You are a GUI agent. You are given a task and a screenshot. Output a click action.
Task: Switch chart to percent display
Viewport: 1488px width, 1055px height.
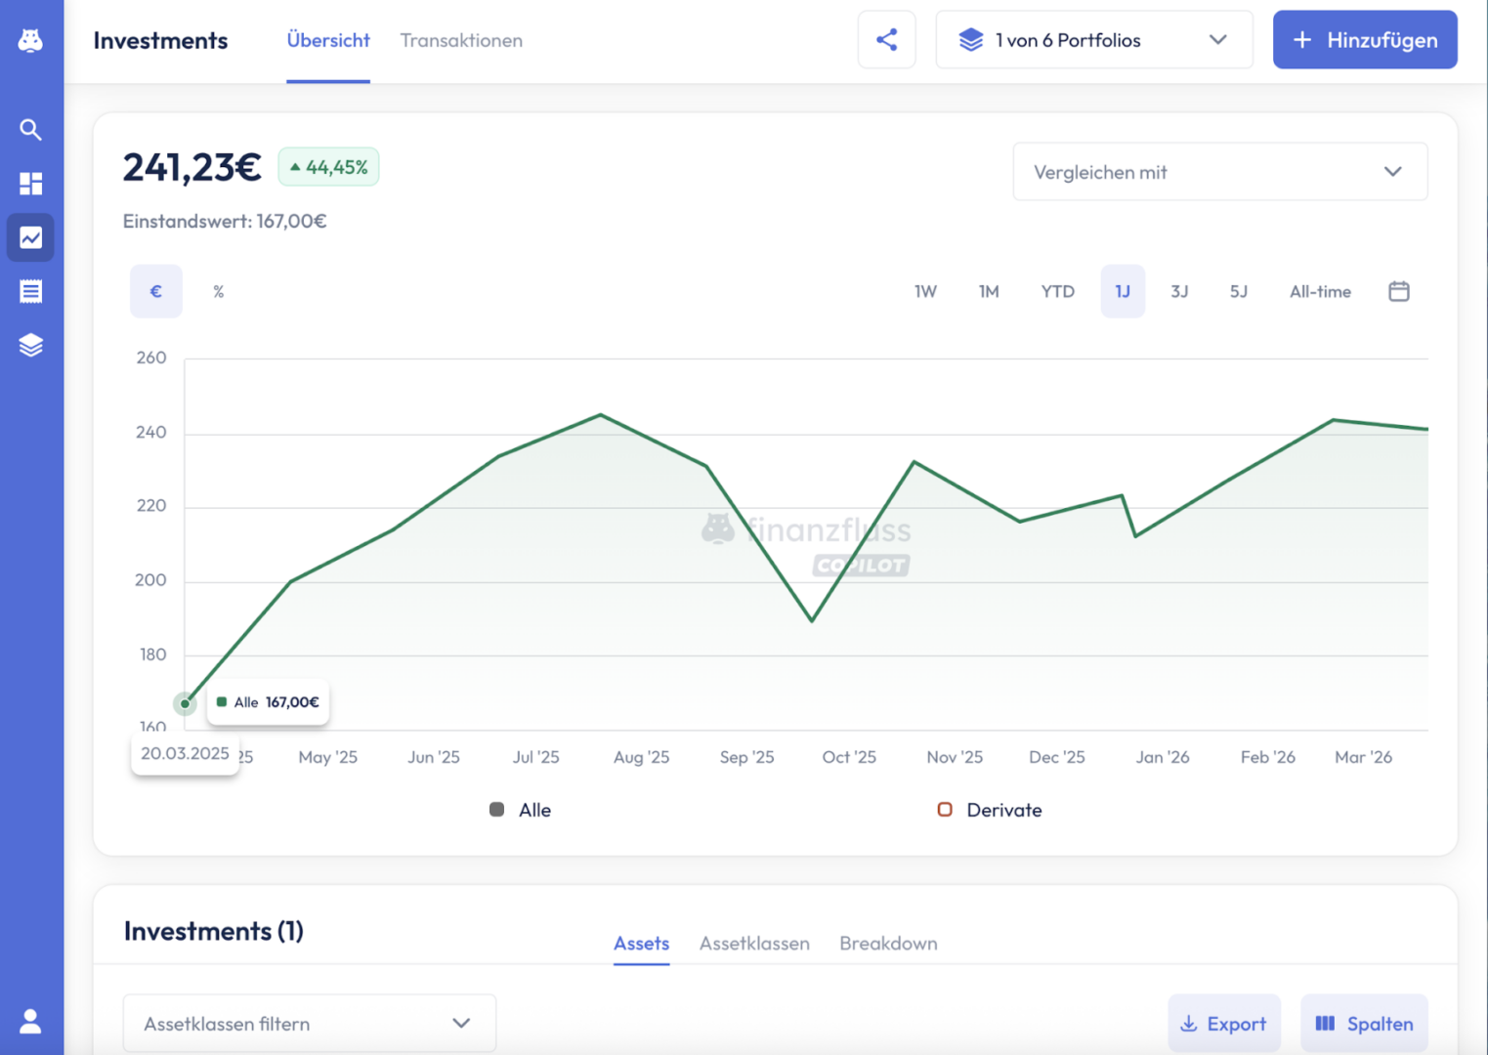click(219, 291)
